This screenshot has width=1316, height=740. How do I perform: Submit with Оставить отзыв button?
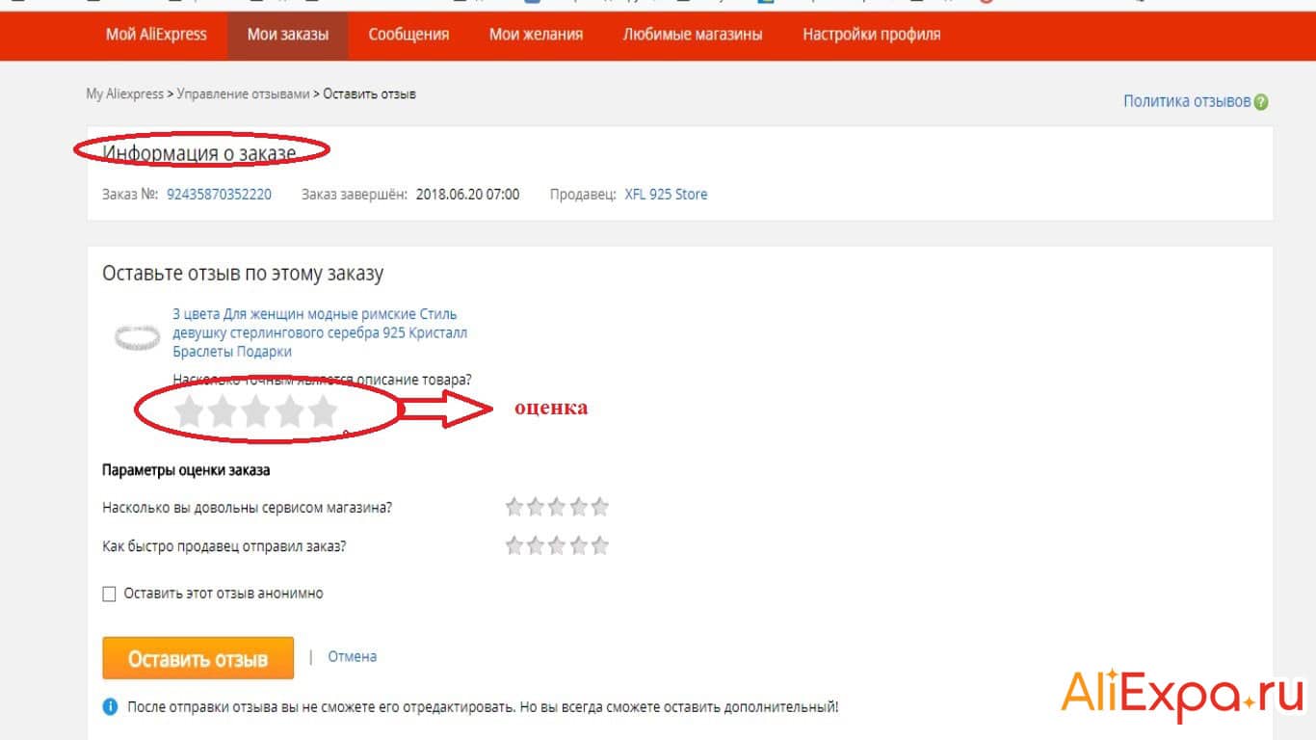[197, 660]
